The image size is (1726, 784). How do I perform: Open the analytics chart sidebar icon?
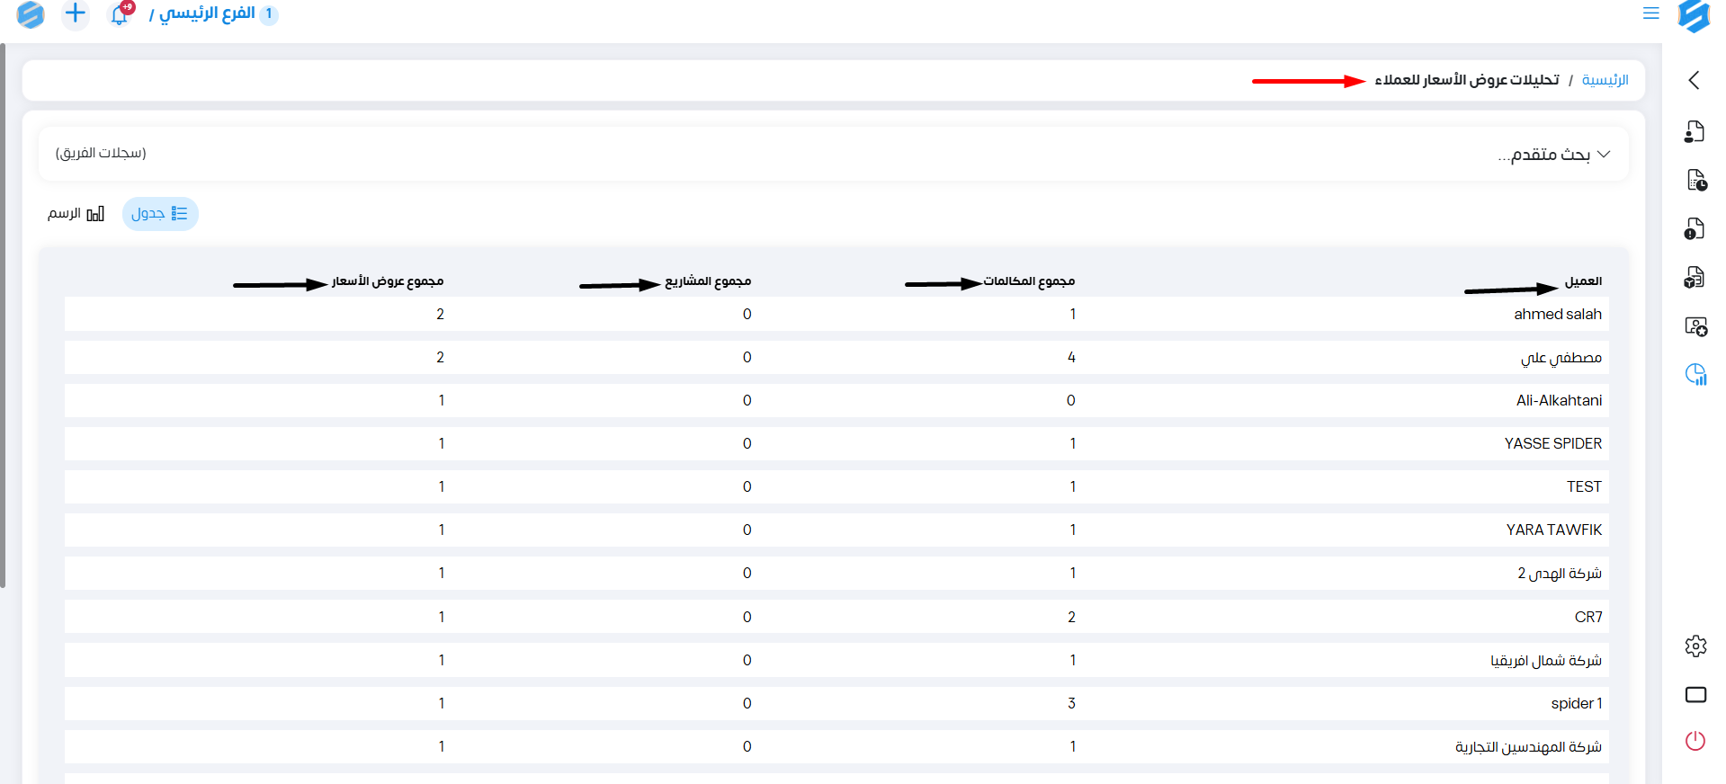click(1695, 374)
